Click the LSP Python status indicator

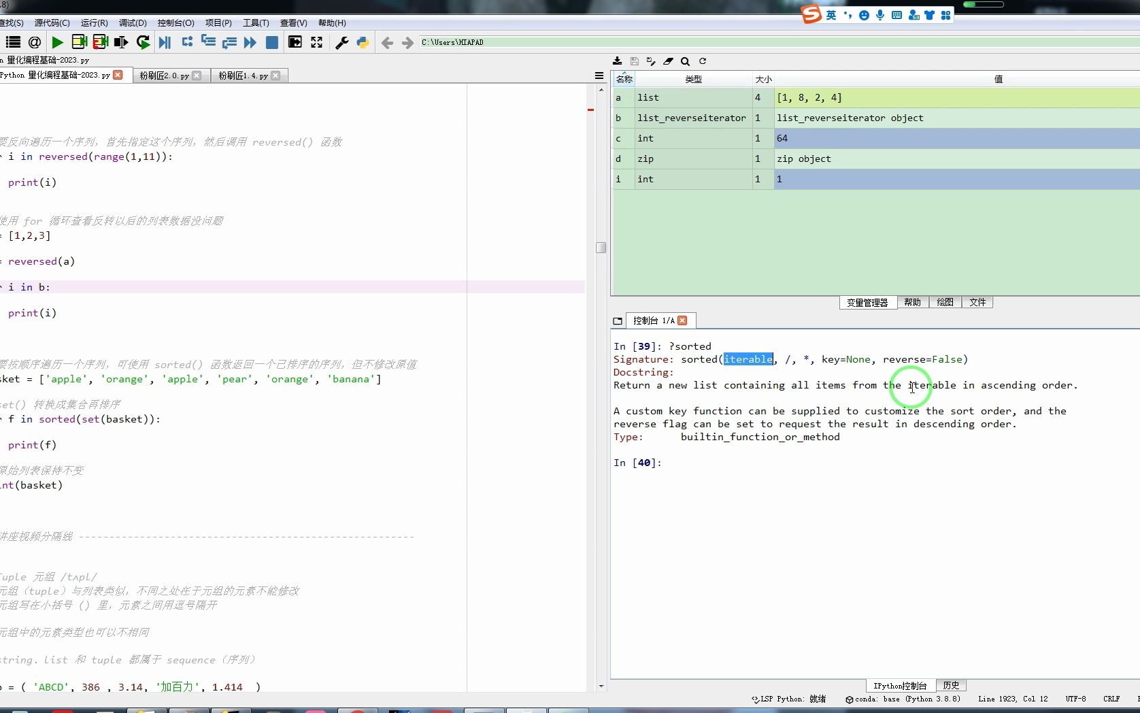(788, 699)
